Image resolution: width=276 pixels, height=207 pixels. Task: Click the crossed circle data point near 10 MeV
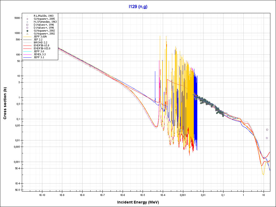(x=267, y=138)
